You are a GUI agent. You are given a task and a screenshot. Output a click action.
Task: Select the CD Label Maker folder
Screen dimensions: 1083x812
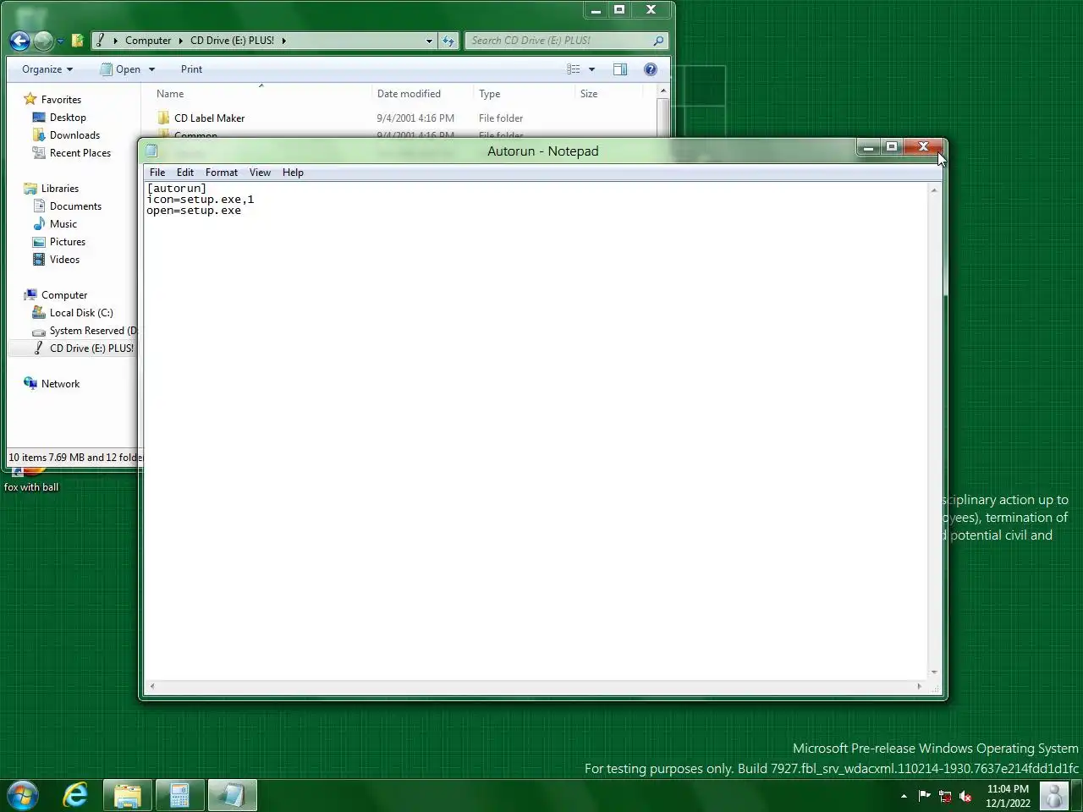coord(209,118)
